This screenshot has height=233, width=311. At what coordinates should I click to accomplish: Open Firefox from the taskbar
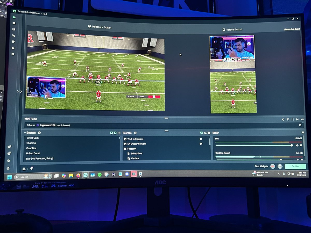78,176
